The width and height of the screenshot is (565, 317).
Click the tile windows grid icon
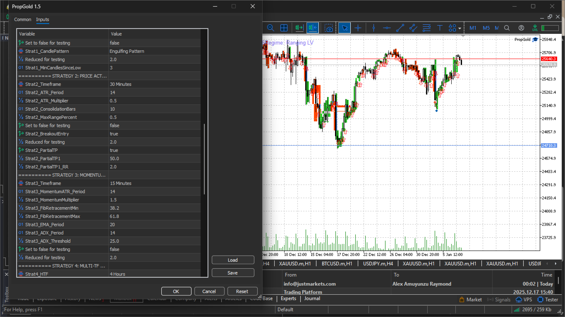pos(284,28)
